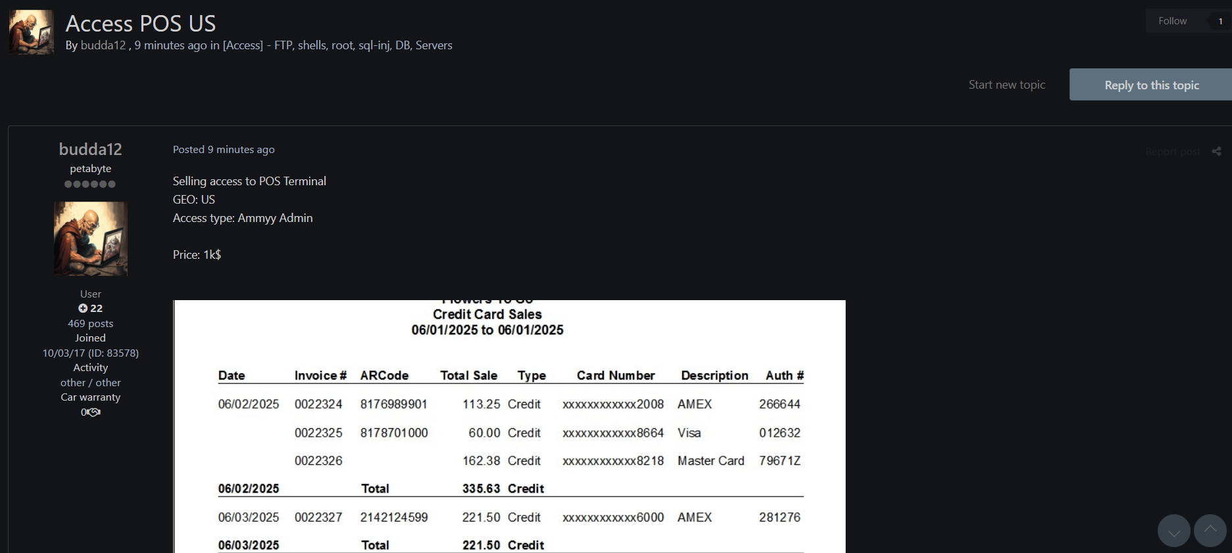
Task: Click the scroll-up arrow circle button
Action: (x=1210, y=531)
